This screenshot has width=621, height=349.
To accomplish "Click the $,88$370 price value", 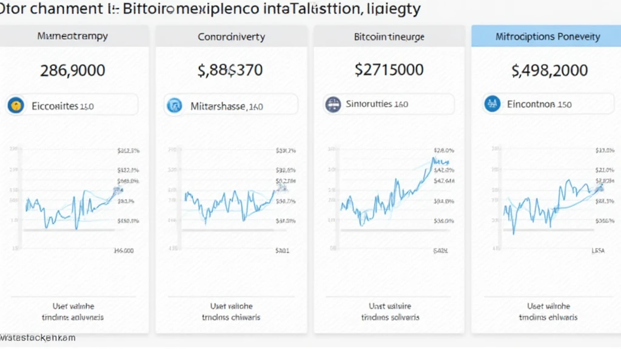I will (230, 70).
